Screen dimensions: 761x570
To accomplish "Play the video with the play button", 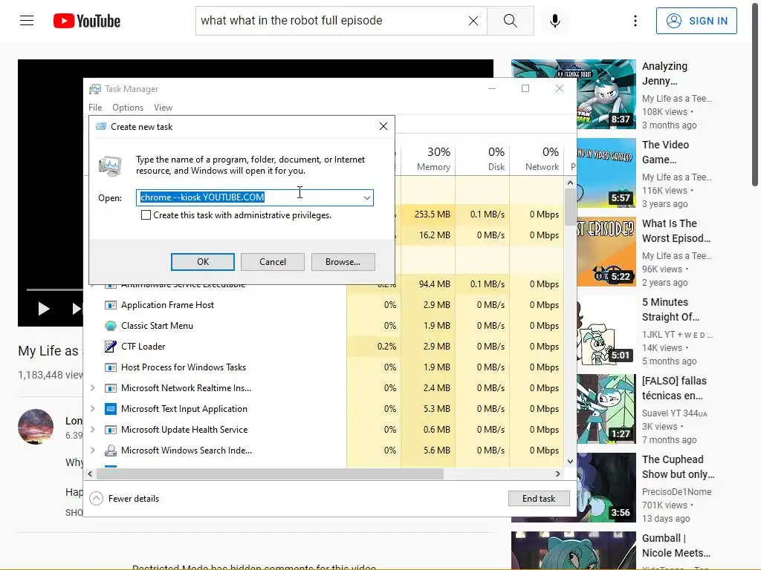I will coord(44,309).
